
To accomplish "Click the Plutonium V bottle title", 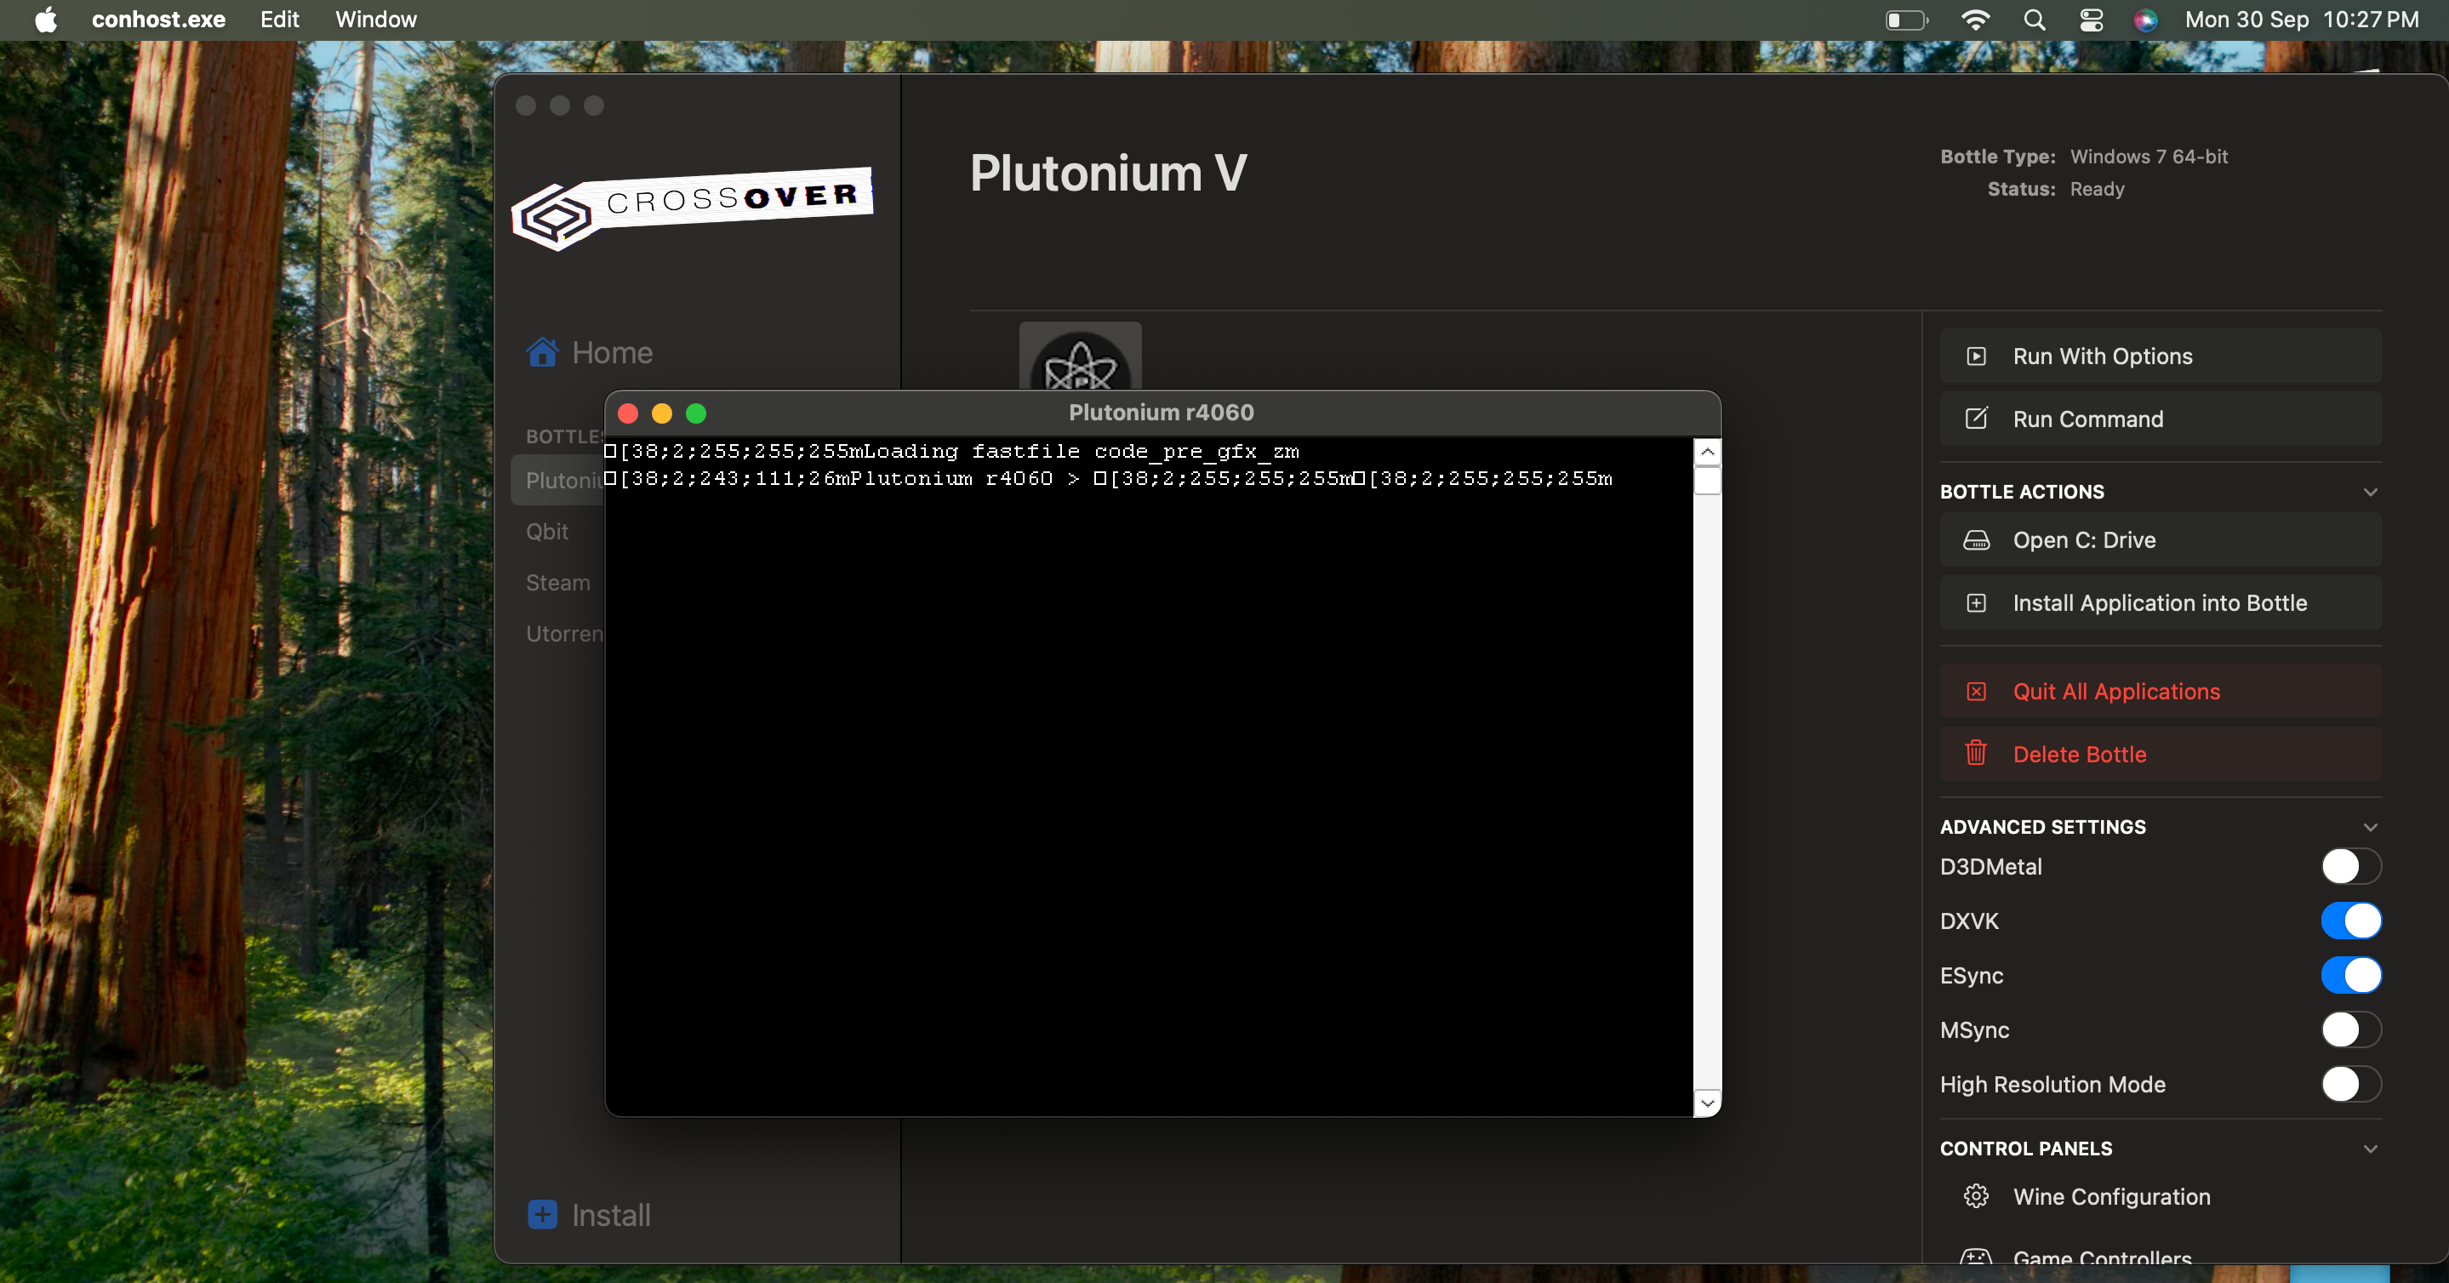I will coord(1109,173).
